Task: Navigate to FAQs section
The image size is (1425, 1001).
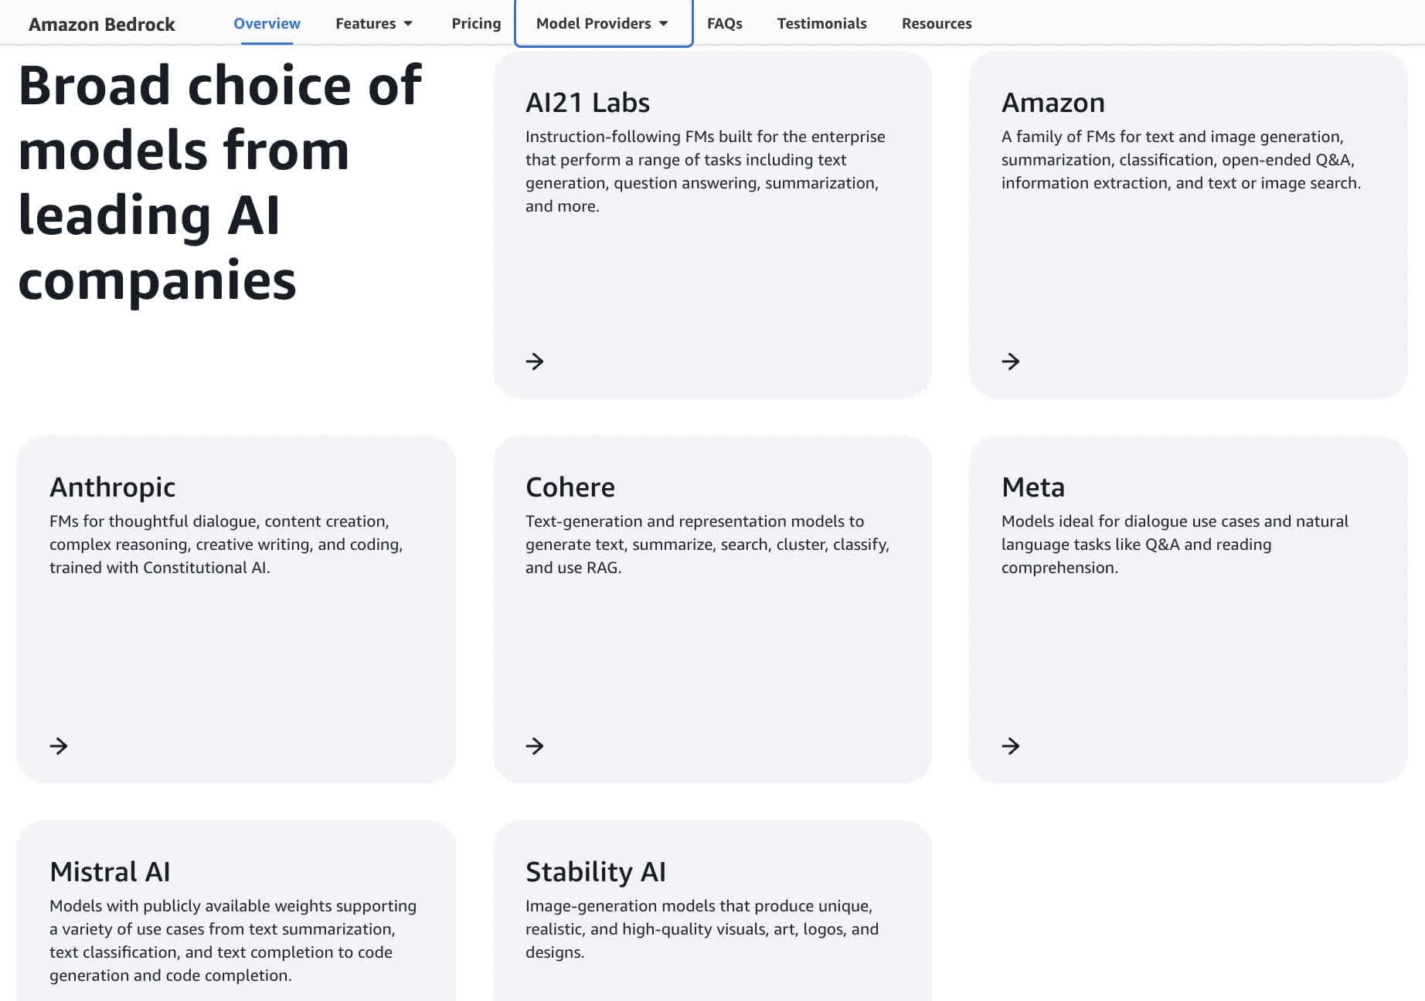Action: [724, 23]
